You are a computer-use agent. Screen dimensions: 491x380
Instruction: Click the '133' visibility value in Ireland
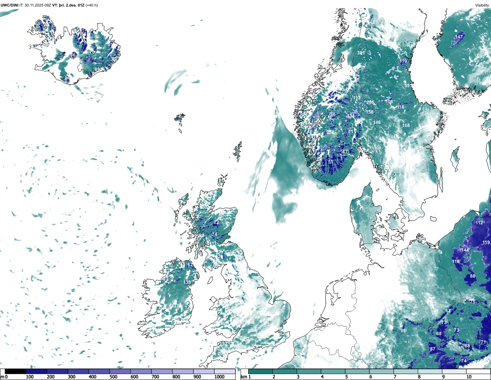187,282
